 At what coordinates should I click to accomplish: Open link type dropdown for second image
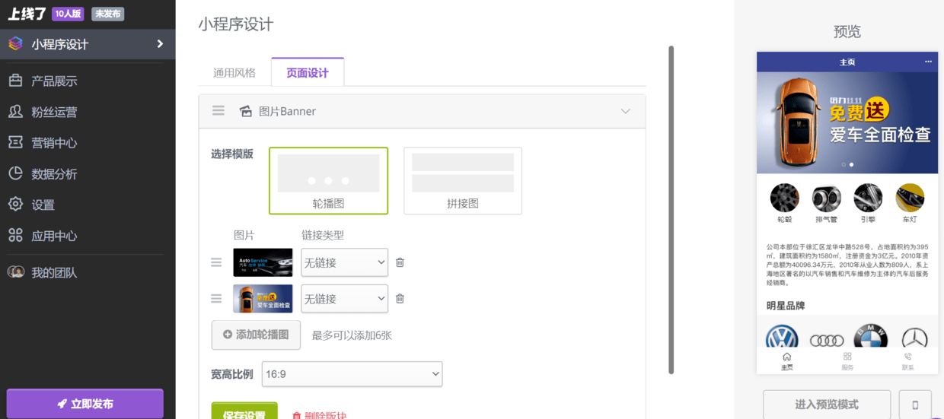344,299
